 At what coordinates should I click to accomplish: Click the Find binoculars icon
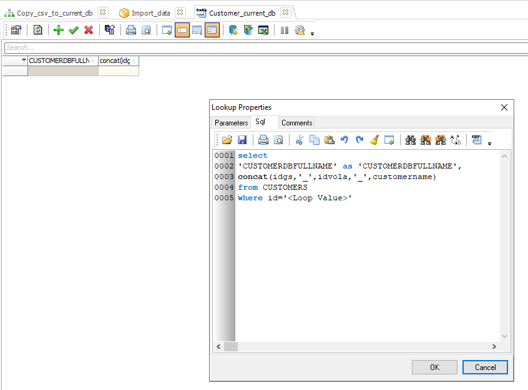pyautogui.click(x=411, y=140)
